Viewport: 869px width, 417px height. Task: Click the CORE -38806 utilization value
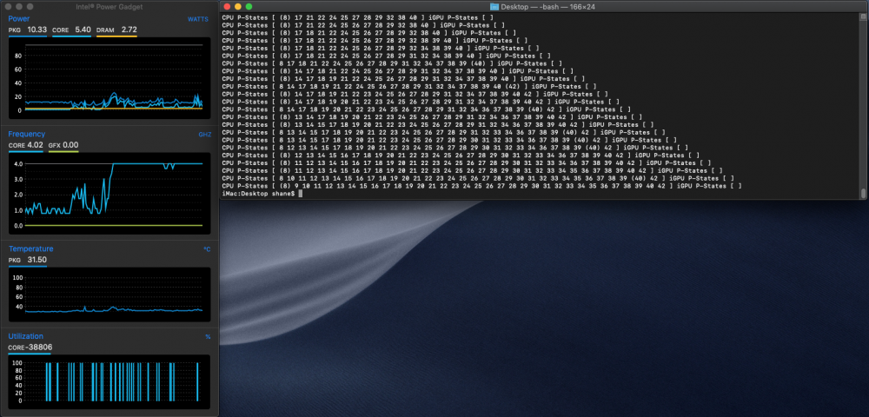(30, 347)
